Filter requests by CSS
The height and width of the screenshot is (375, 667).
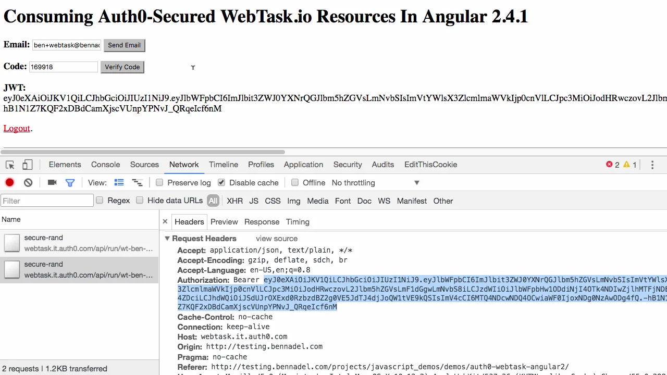pyautogui.click(x=273, y=201)
